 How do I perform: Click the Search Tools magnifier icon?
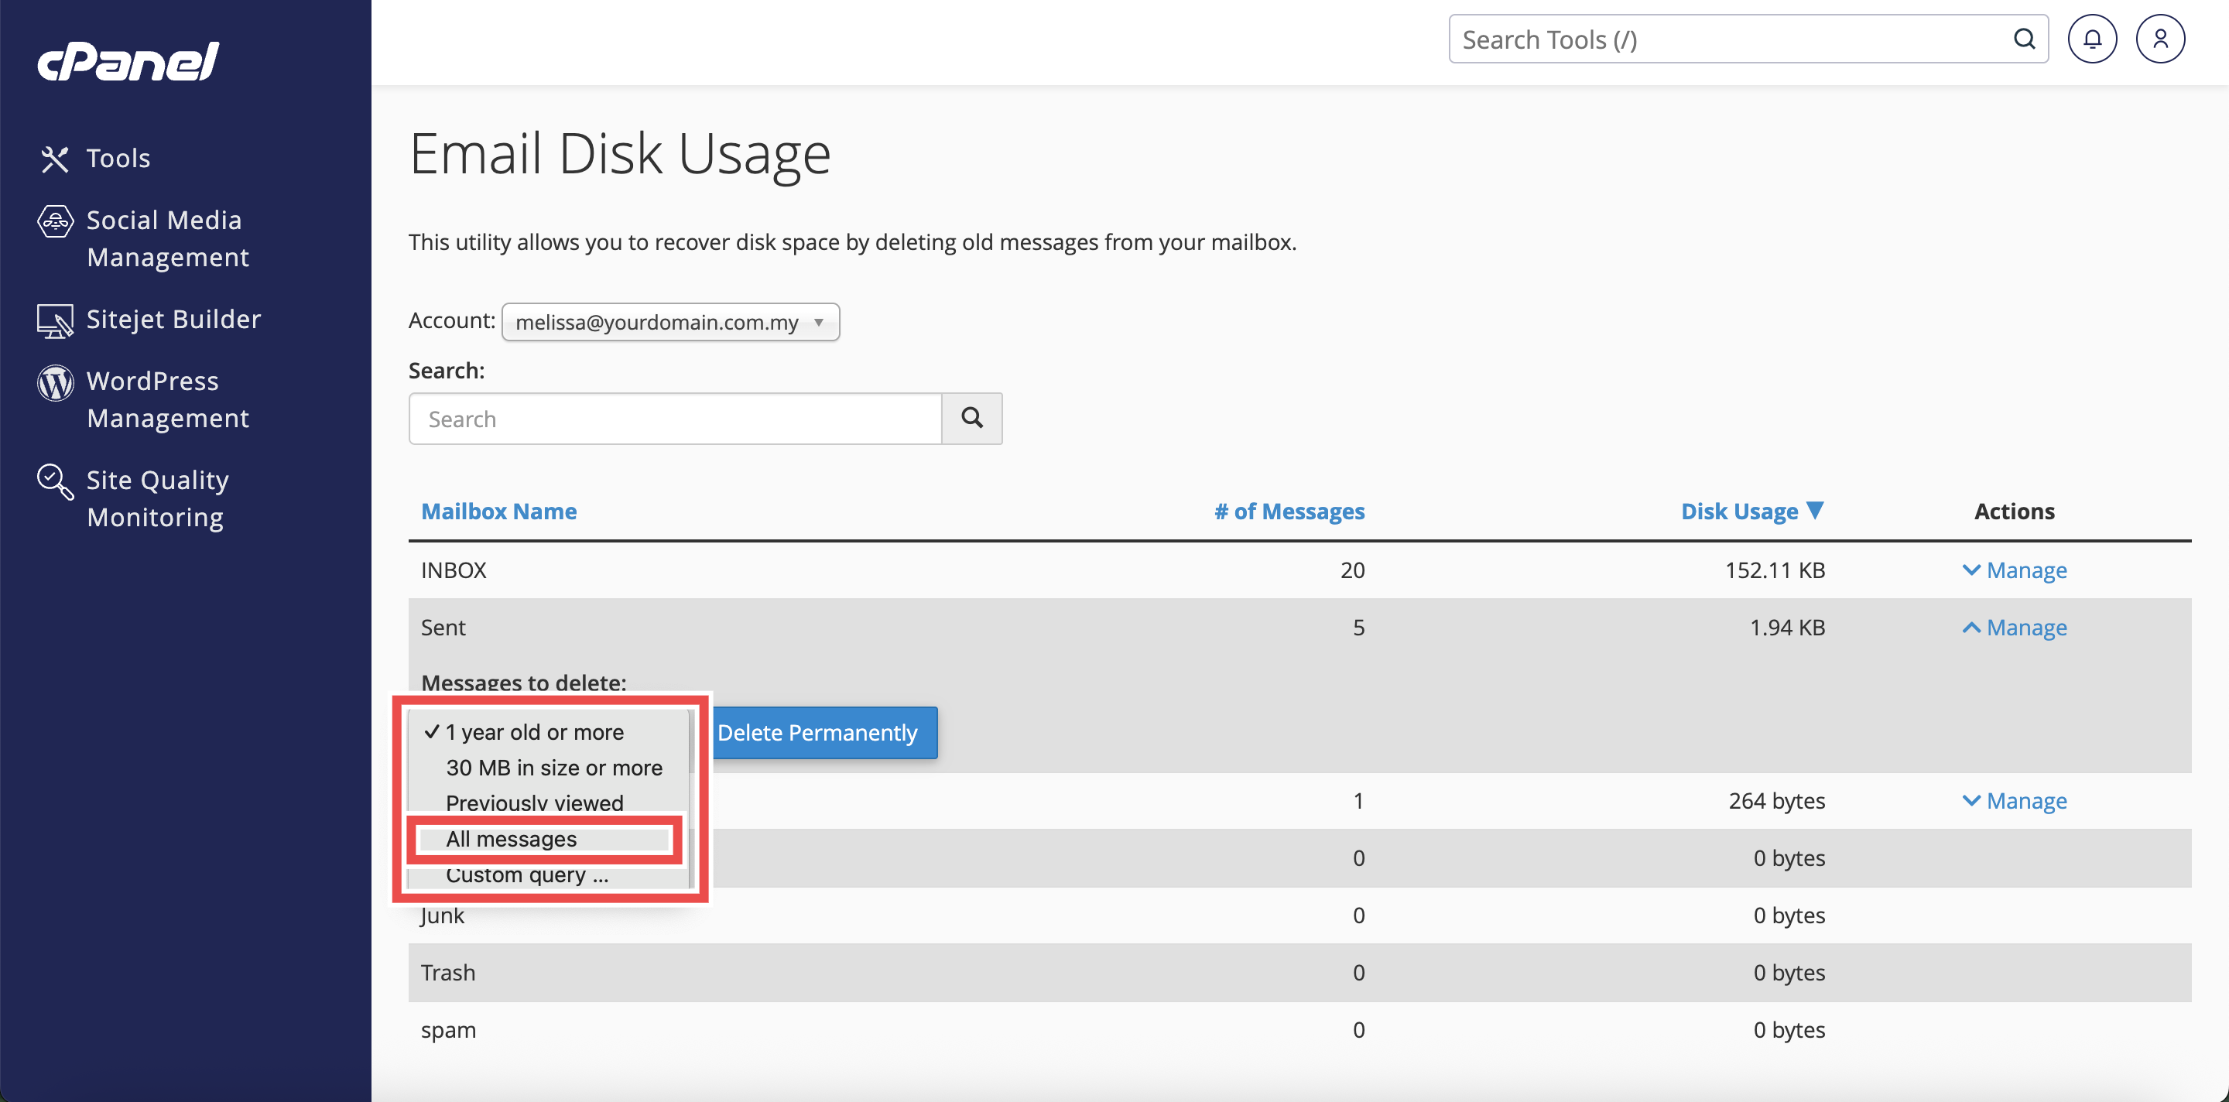(x=2023, y=39)
